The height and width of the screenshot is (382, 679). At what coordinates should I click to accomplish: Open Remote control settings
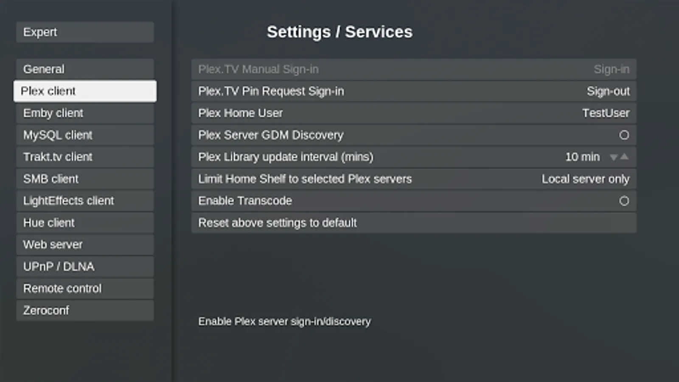85,289
